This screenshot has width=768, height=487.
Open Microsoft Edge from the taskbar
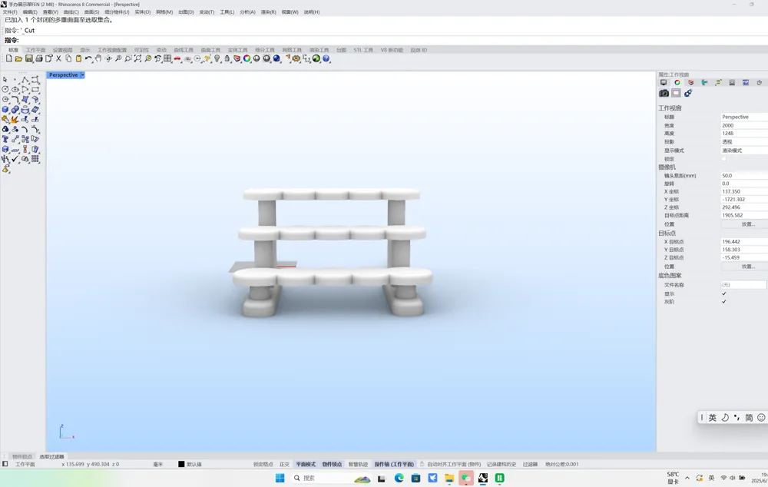[399, 478]
